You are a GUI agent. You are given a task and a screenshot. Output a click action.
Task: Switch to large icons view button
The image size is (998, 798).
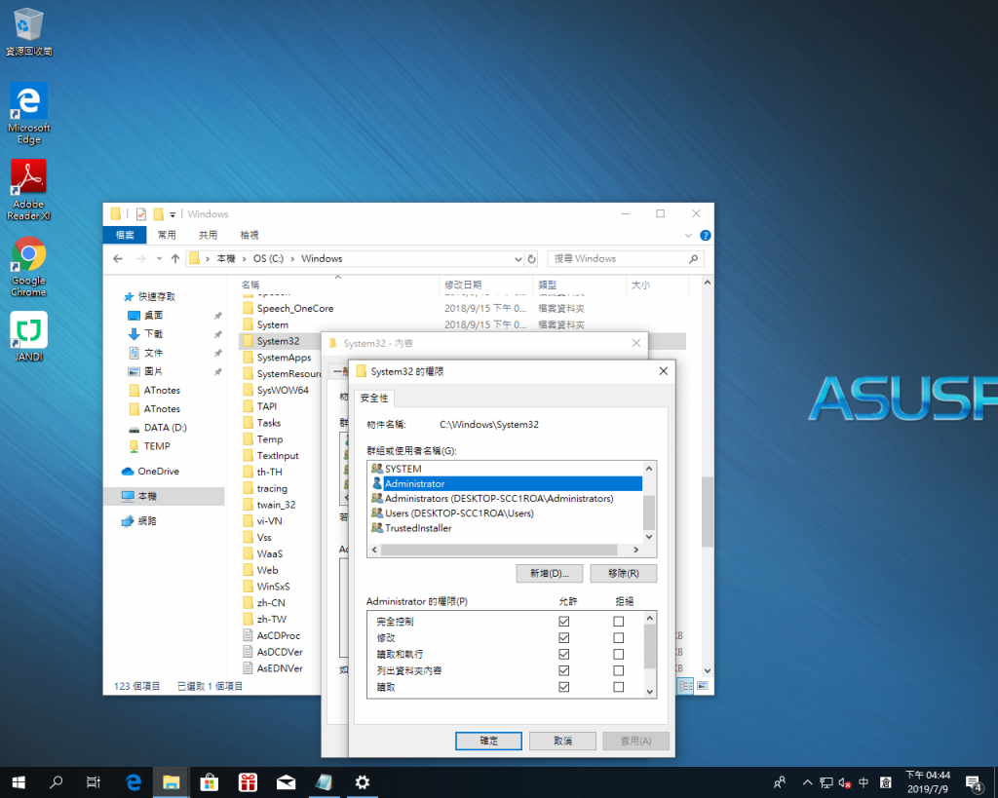[702, 685]
